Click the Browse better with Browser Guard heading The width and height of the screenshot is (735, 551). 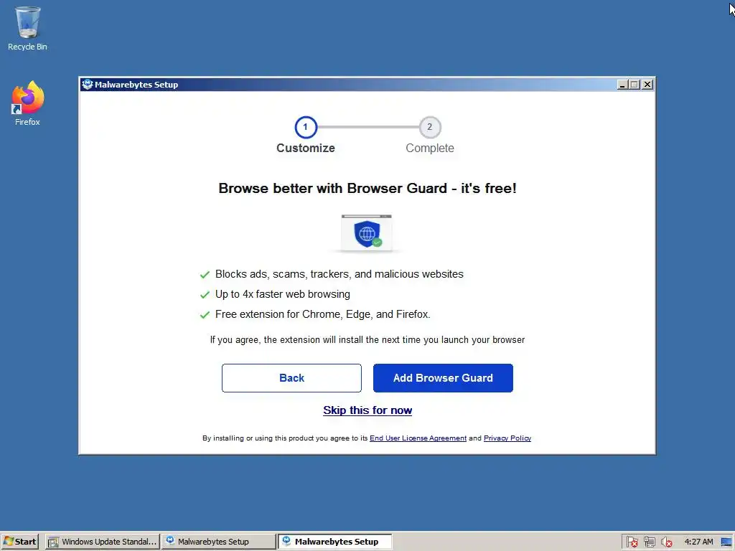click(367, 189)
